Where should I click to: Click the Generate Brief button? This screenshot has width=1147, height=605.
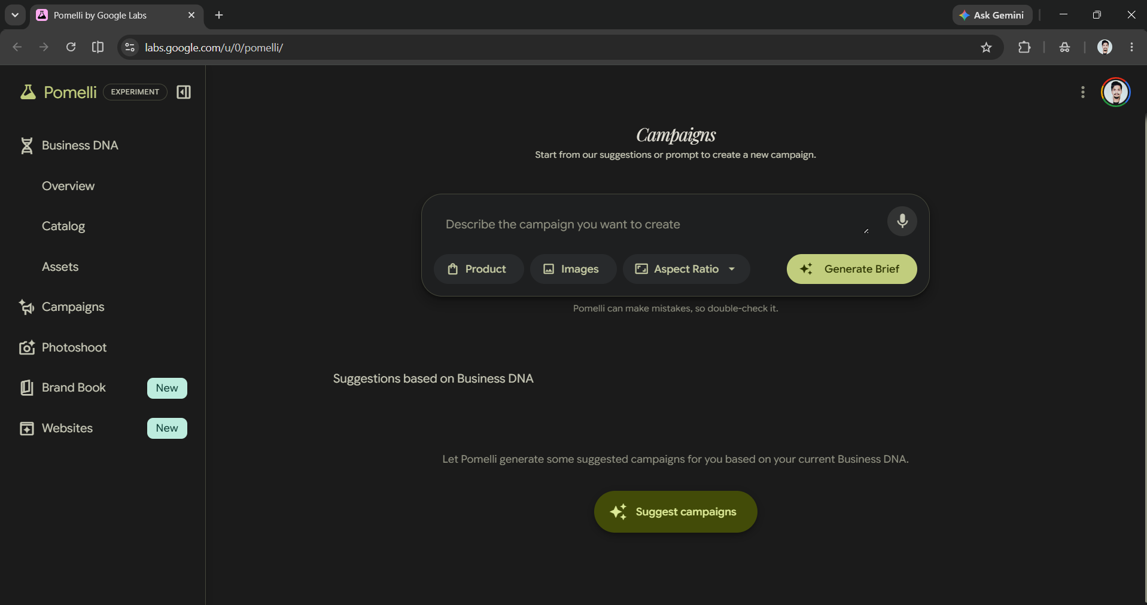852,269
